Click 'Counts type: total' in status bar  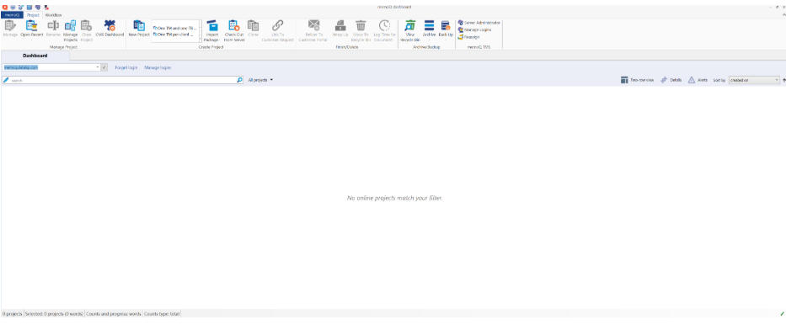162,313
